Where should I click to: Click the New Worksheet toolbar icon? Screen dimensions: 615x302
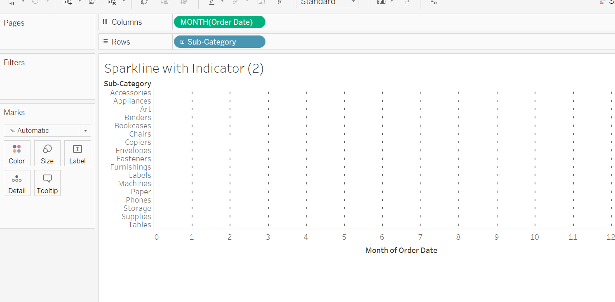[68, 2]
